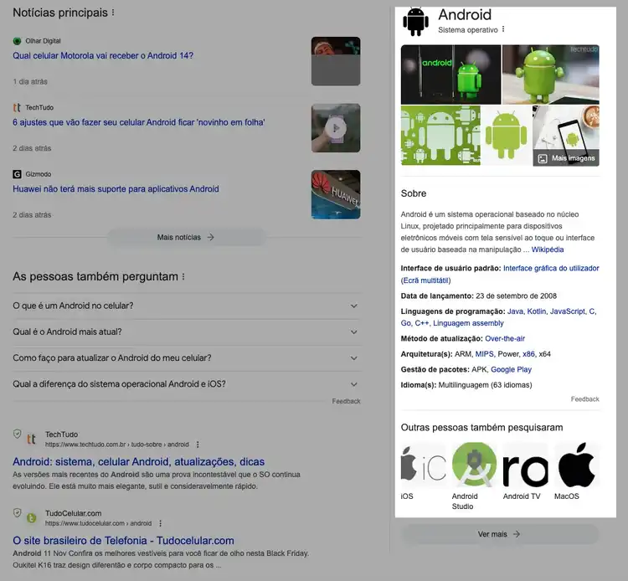628x581 pixels.
Task: Open 'O site brasileiro de Telefonia - Tudocelular.com'
Action: (123, 540)
